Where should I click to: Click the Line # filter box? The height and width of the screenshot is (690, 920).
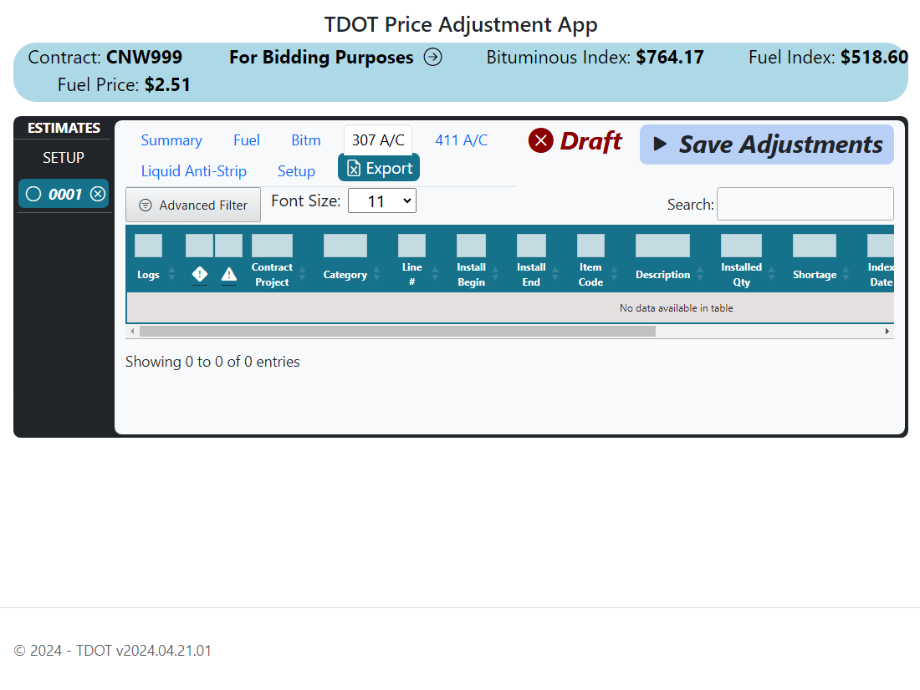411,246
